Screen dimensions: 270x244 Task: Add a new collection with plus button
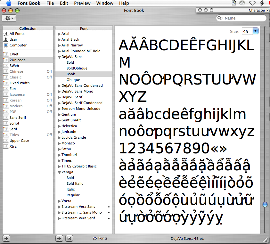[6, 238]
